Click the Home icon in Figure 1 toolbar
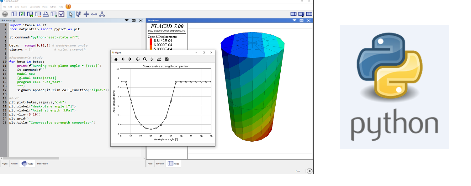 point(116,59)
